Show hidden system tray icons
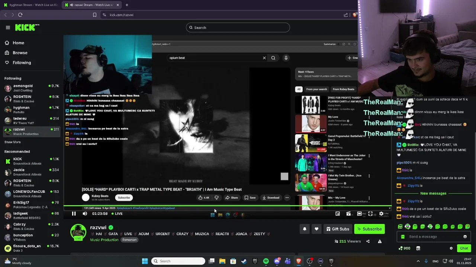The image size is (476, 267). point(418,261)
